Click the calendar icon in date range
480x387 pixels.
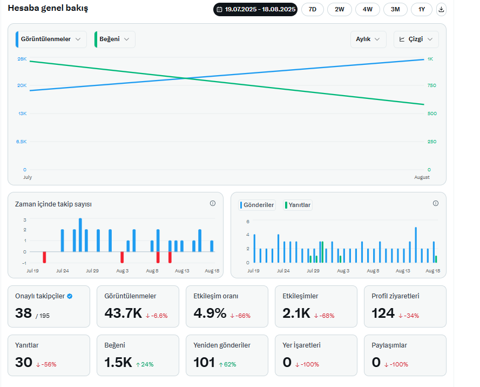pos(219,10)
